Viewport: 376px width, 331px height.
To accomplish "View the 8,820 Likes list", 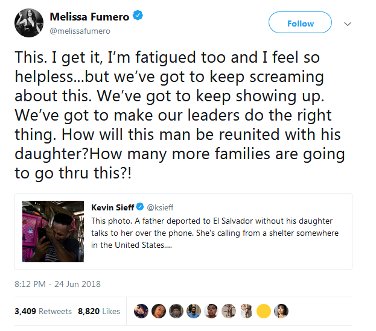I will click(x=100, y=312).
